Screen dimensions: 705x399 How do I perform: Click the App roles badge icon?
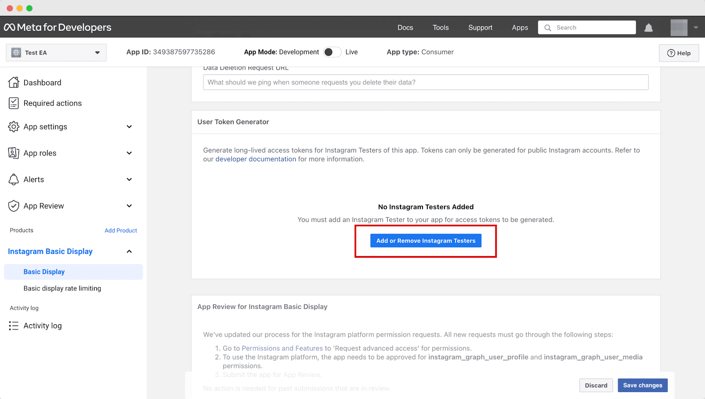pos(14,153)
